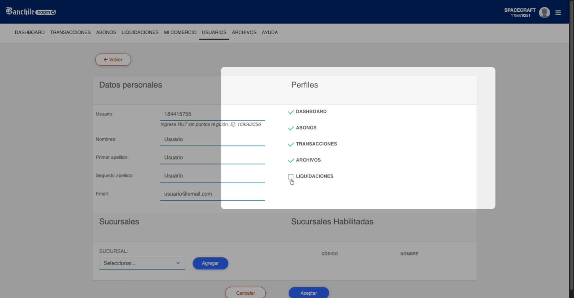Viewport: 574px width, 298px height.
Task: Open the AYUDA menu
Action: pos(270,32)
